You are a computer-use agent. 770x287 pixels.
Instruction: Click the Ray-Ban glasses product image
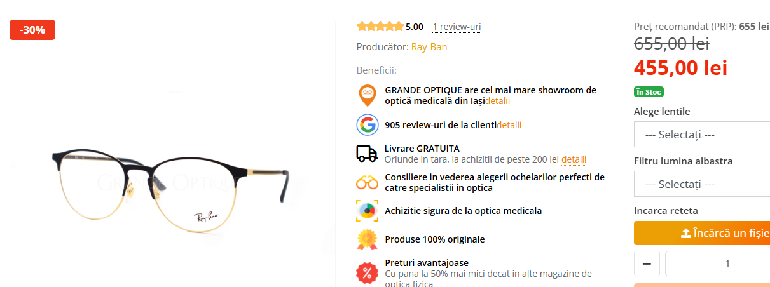click(172, 190)
